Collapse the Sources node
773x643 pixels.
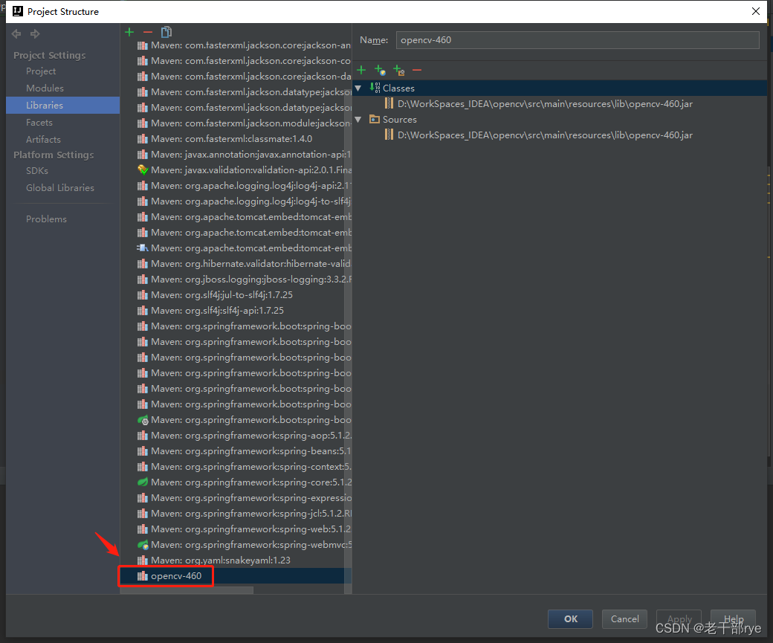coord(358,120)
